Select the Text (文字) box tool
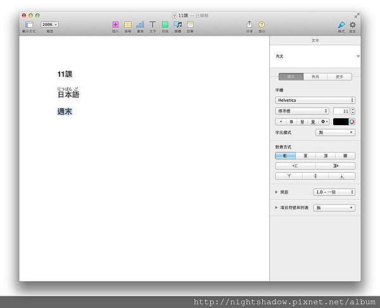The image size is (380, 308). click(152, 25)
